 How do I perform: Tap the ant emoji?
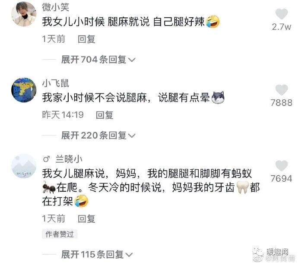coord(49,187)
